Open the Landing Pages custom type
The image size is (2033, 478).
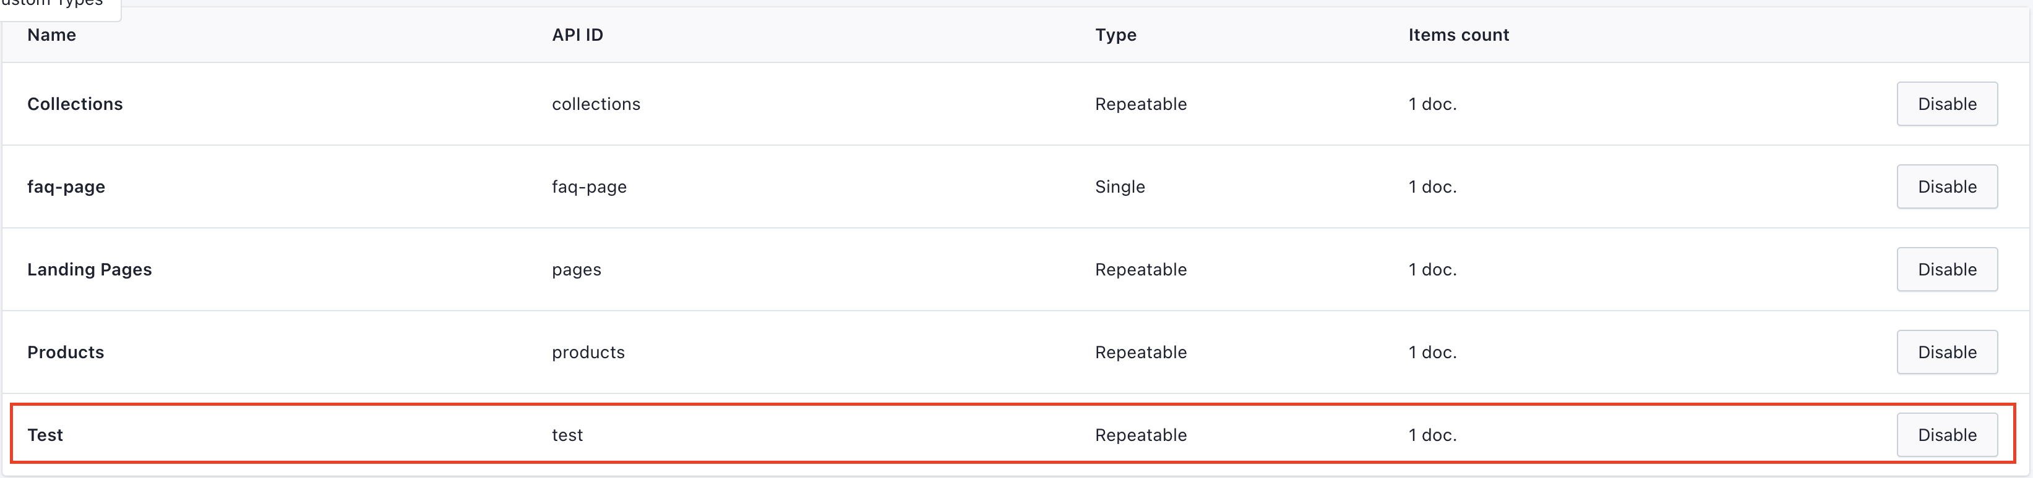[x=89, y=269]
